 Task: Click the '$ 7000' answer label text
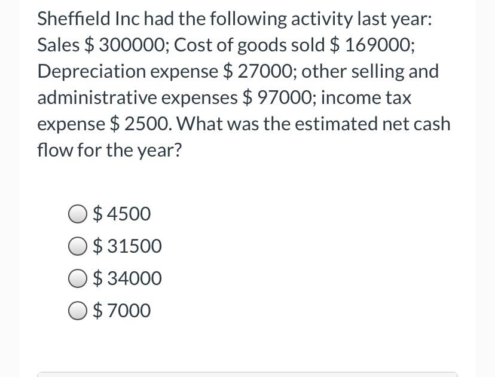pos(121,311)
